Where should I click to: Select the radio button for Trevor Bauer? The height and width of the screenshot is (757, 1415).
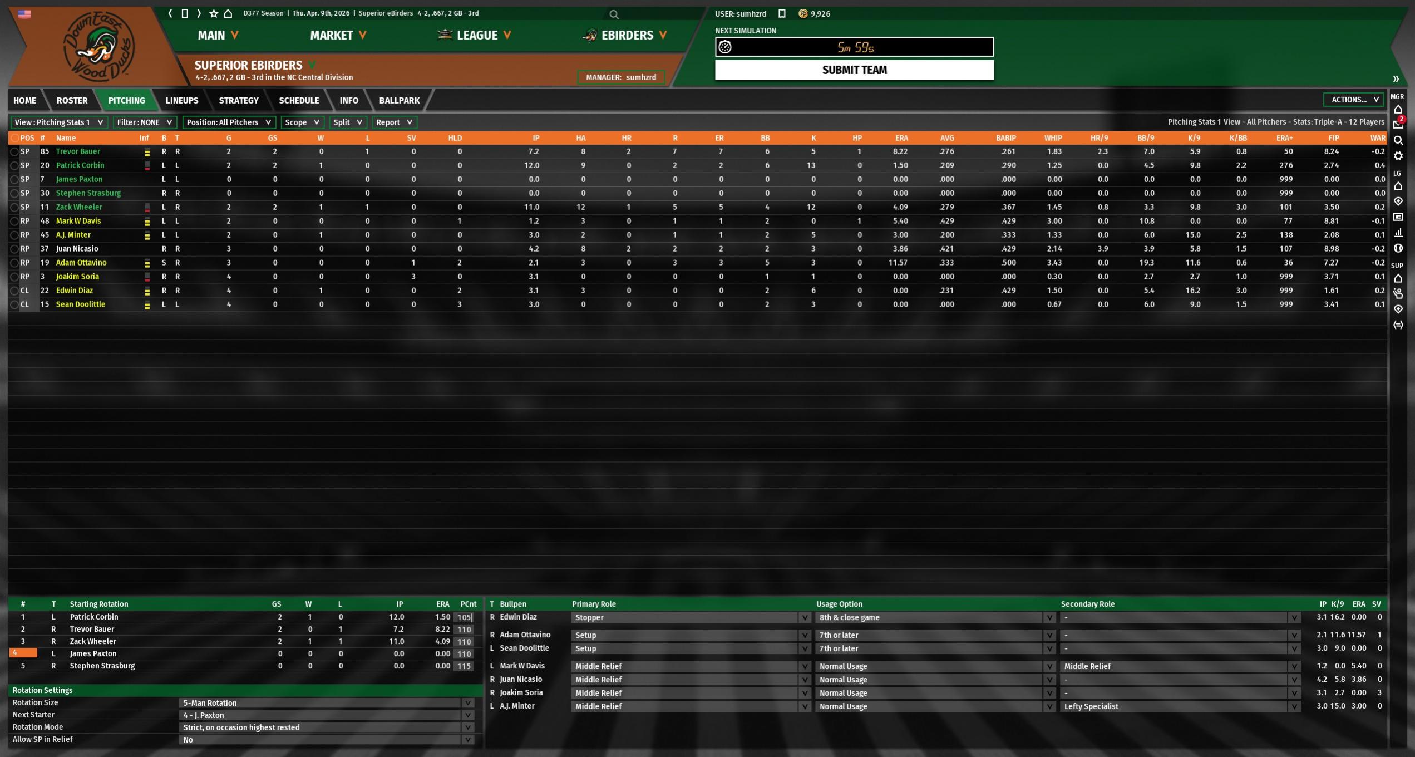point(14,151)
